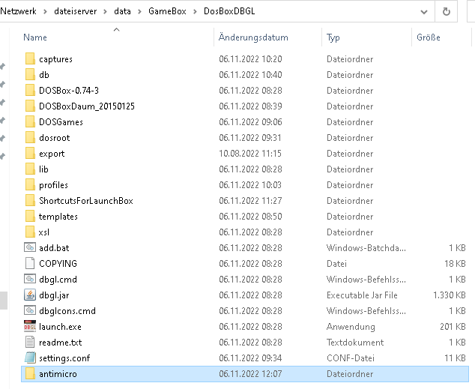Sort files by Name column header
This screenshot has height=389, width=475.
(35, 37)
